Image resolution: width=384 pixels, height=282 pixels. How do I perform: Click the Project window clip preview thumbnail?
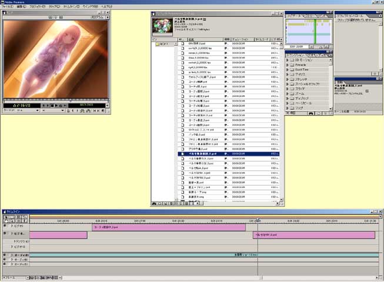[162, 26]
